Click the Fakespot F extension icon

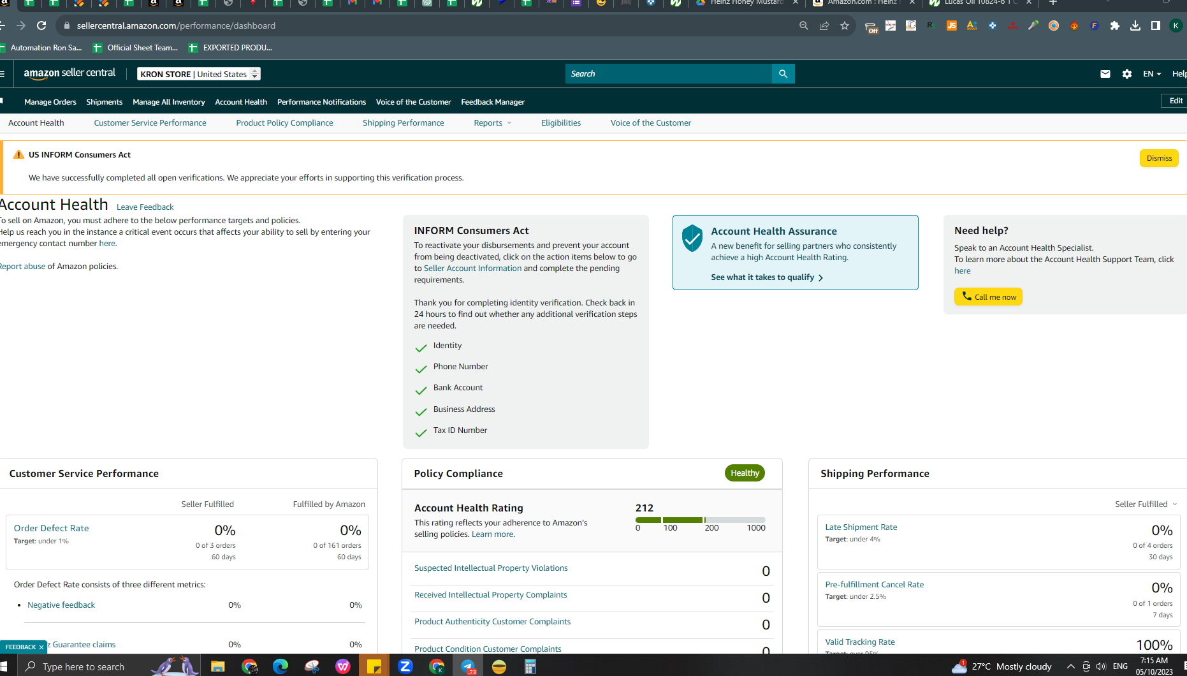[1095, 26]
